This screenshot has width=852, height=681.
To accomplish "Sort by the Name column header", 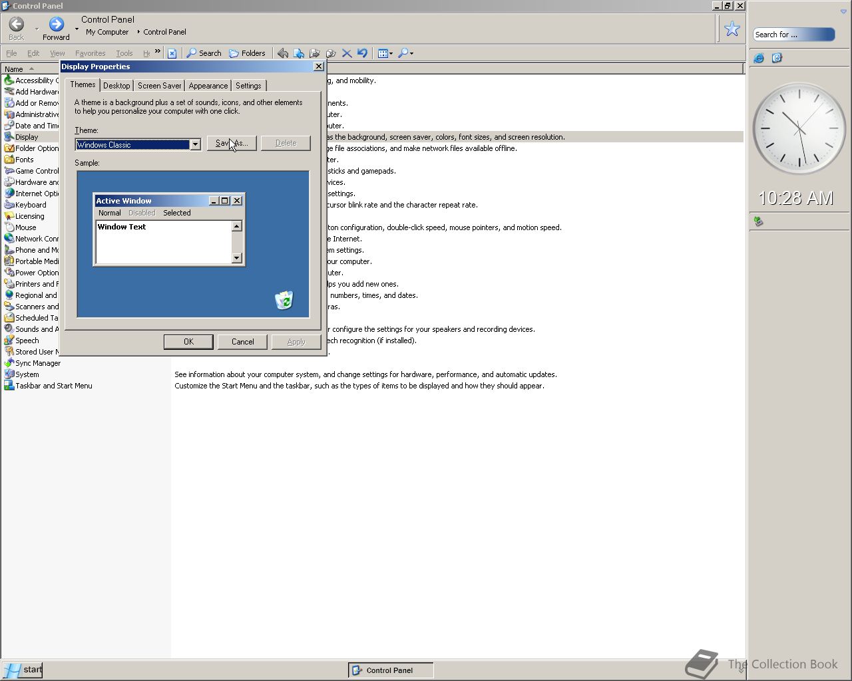I will [x=30, y=68].
